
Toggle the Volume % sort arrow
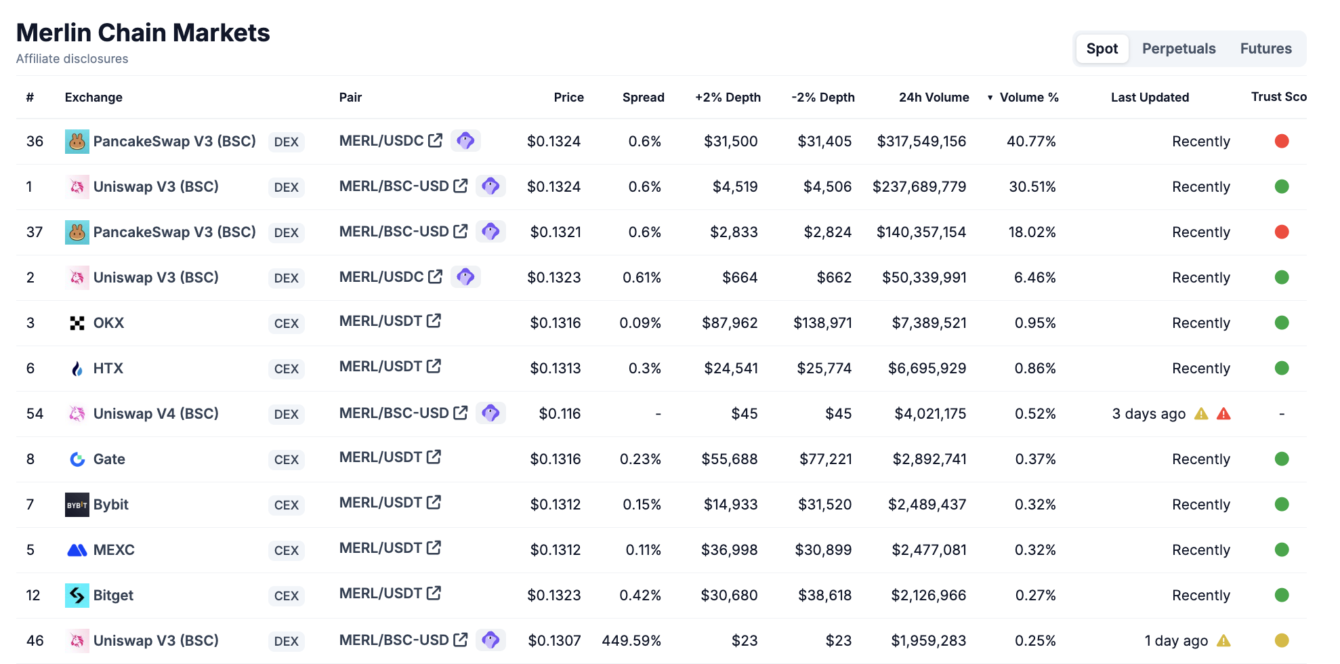991,97
